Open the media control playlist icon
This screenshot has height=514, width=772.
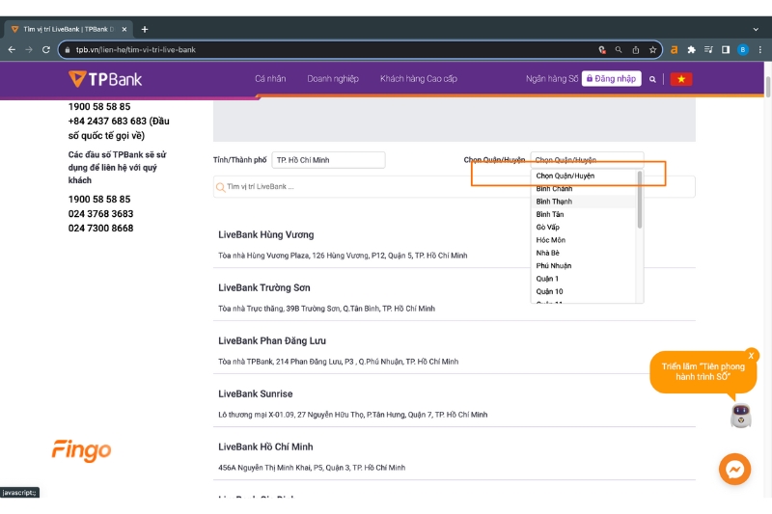click(x=708, y=50)
